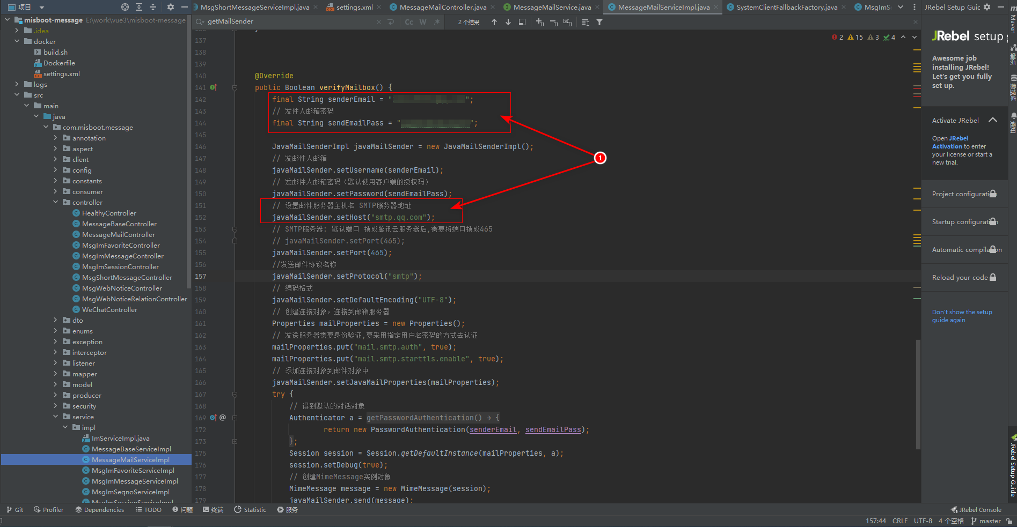Click the lambda gutter icon at line 169

click(213, 418)
